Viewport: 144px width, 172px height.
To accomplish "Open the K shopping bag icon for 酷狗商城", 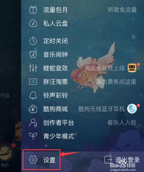I will 33,109.
